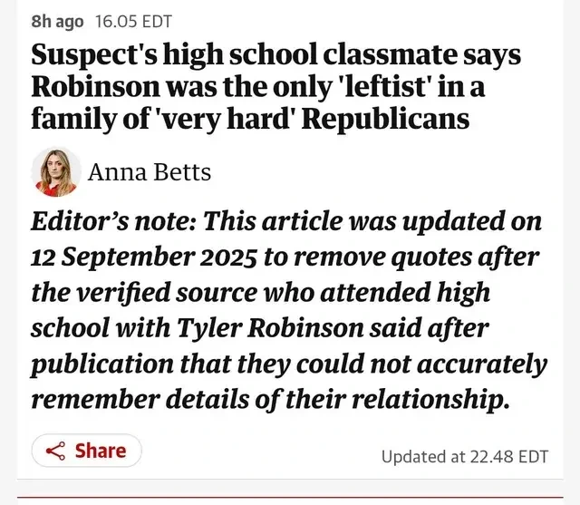The image size is (580, 505).
Task: Click the 'Updated at 22.48 EDT' text
Action: pos(465,456)
